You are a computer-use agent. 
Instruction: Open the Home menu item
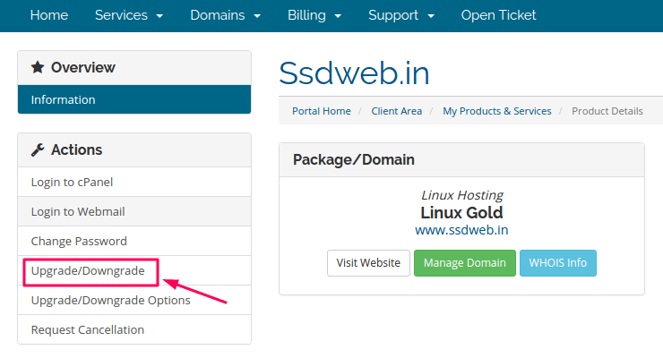(49, 15)
